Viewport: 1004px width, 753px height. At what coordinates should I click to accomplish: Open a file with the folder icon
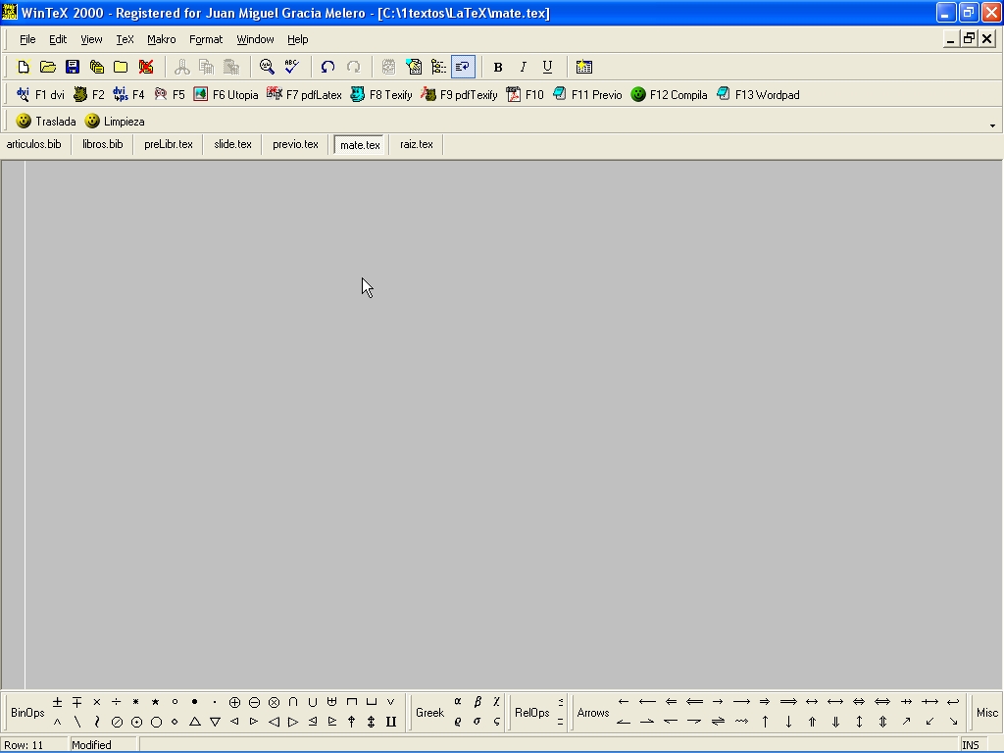coord(48,67)
